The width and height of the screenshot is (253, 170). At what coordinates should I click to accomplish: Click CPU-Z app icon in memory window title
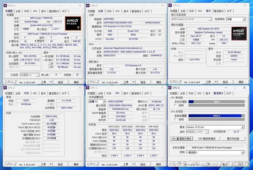coord(5,88)
